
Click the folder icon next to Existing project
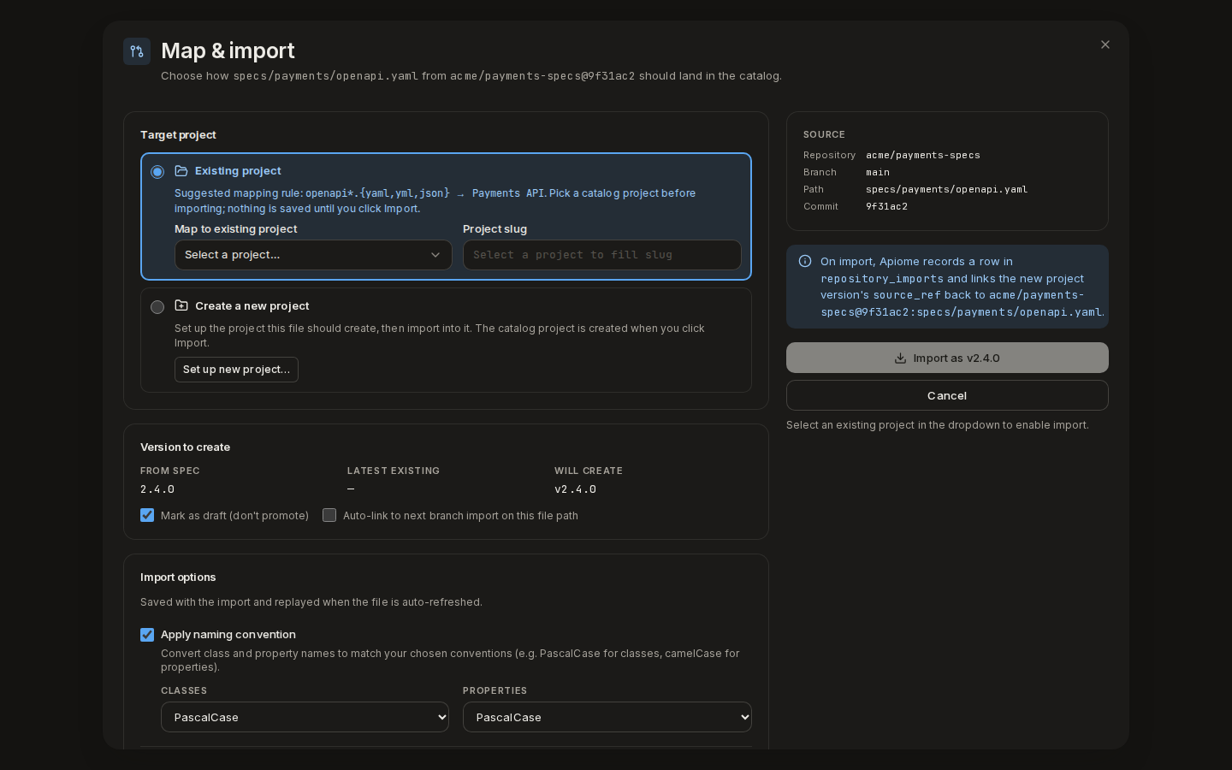(x=181, y=171)
